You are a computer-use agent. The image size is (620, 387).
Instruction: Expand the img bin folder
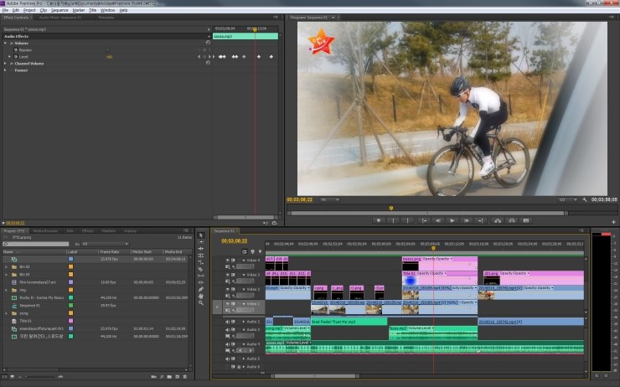[x=6, y=290]
